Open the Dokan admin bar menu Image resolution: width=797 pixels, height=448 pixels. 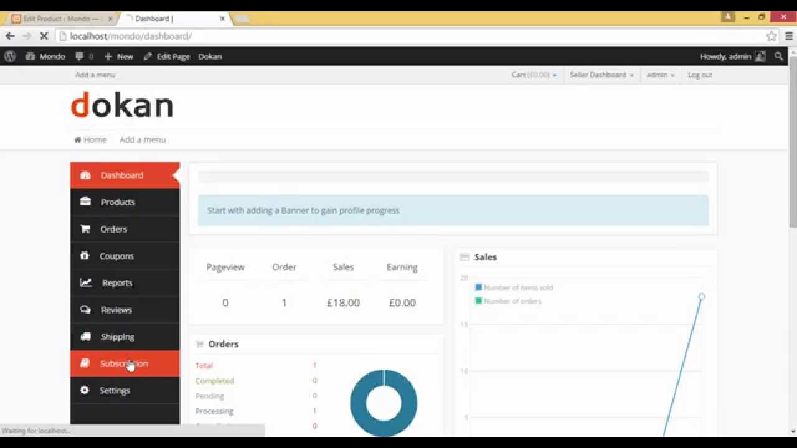click(x=210, y=56)
